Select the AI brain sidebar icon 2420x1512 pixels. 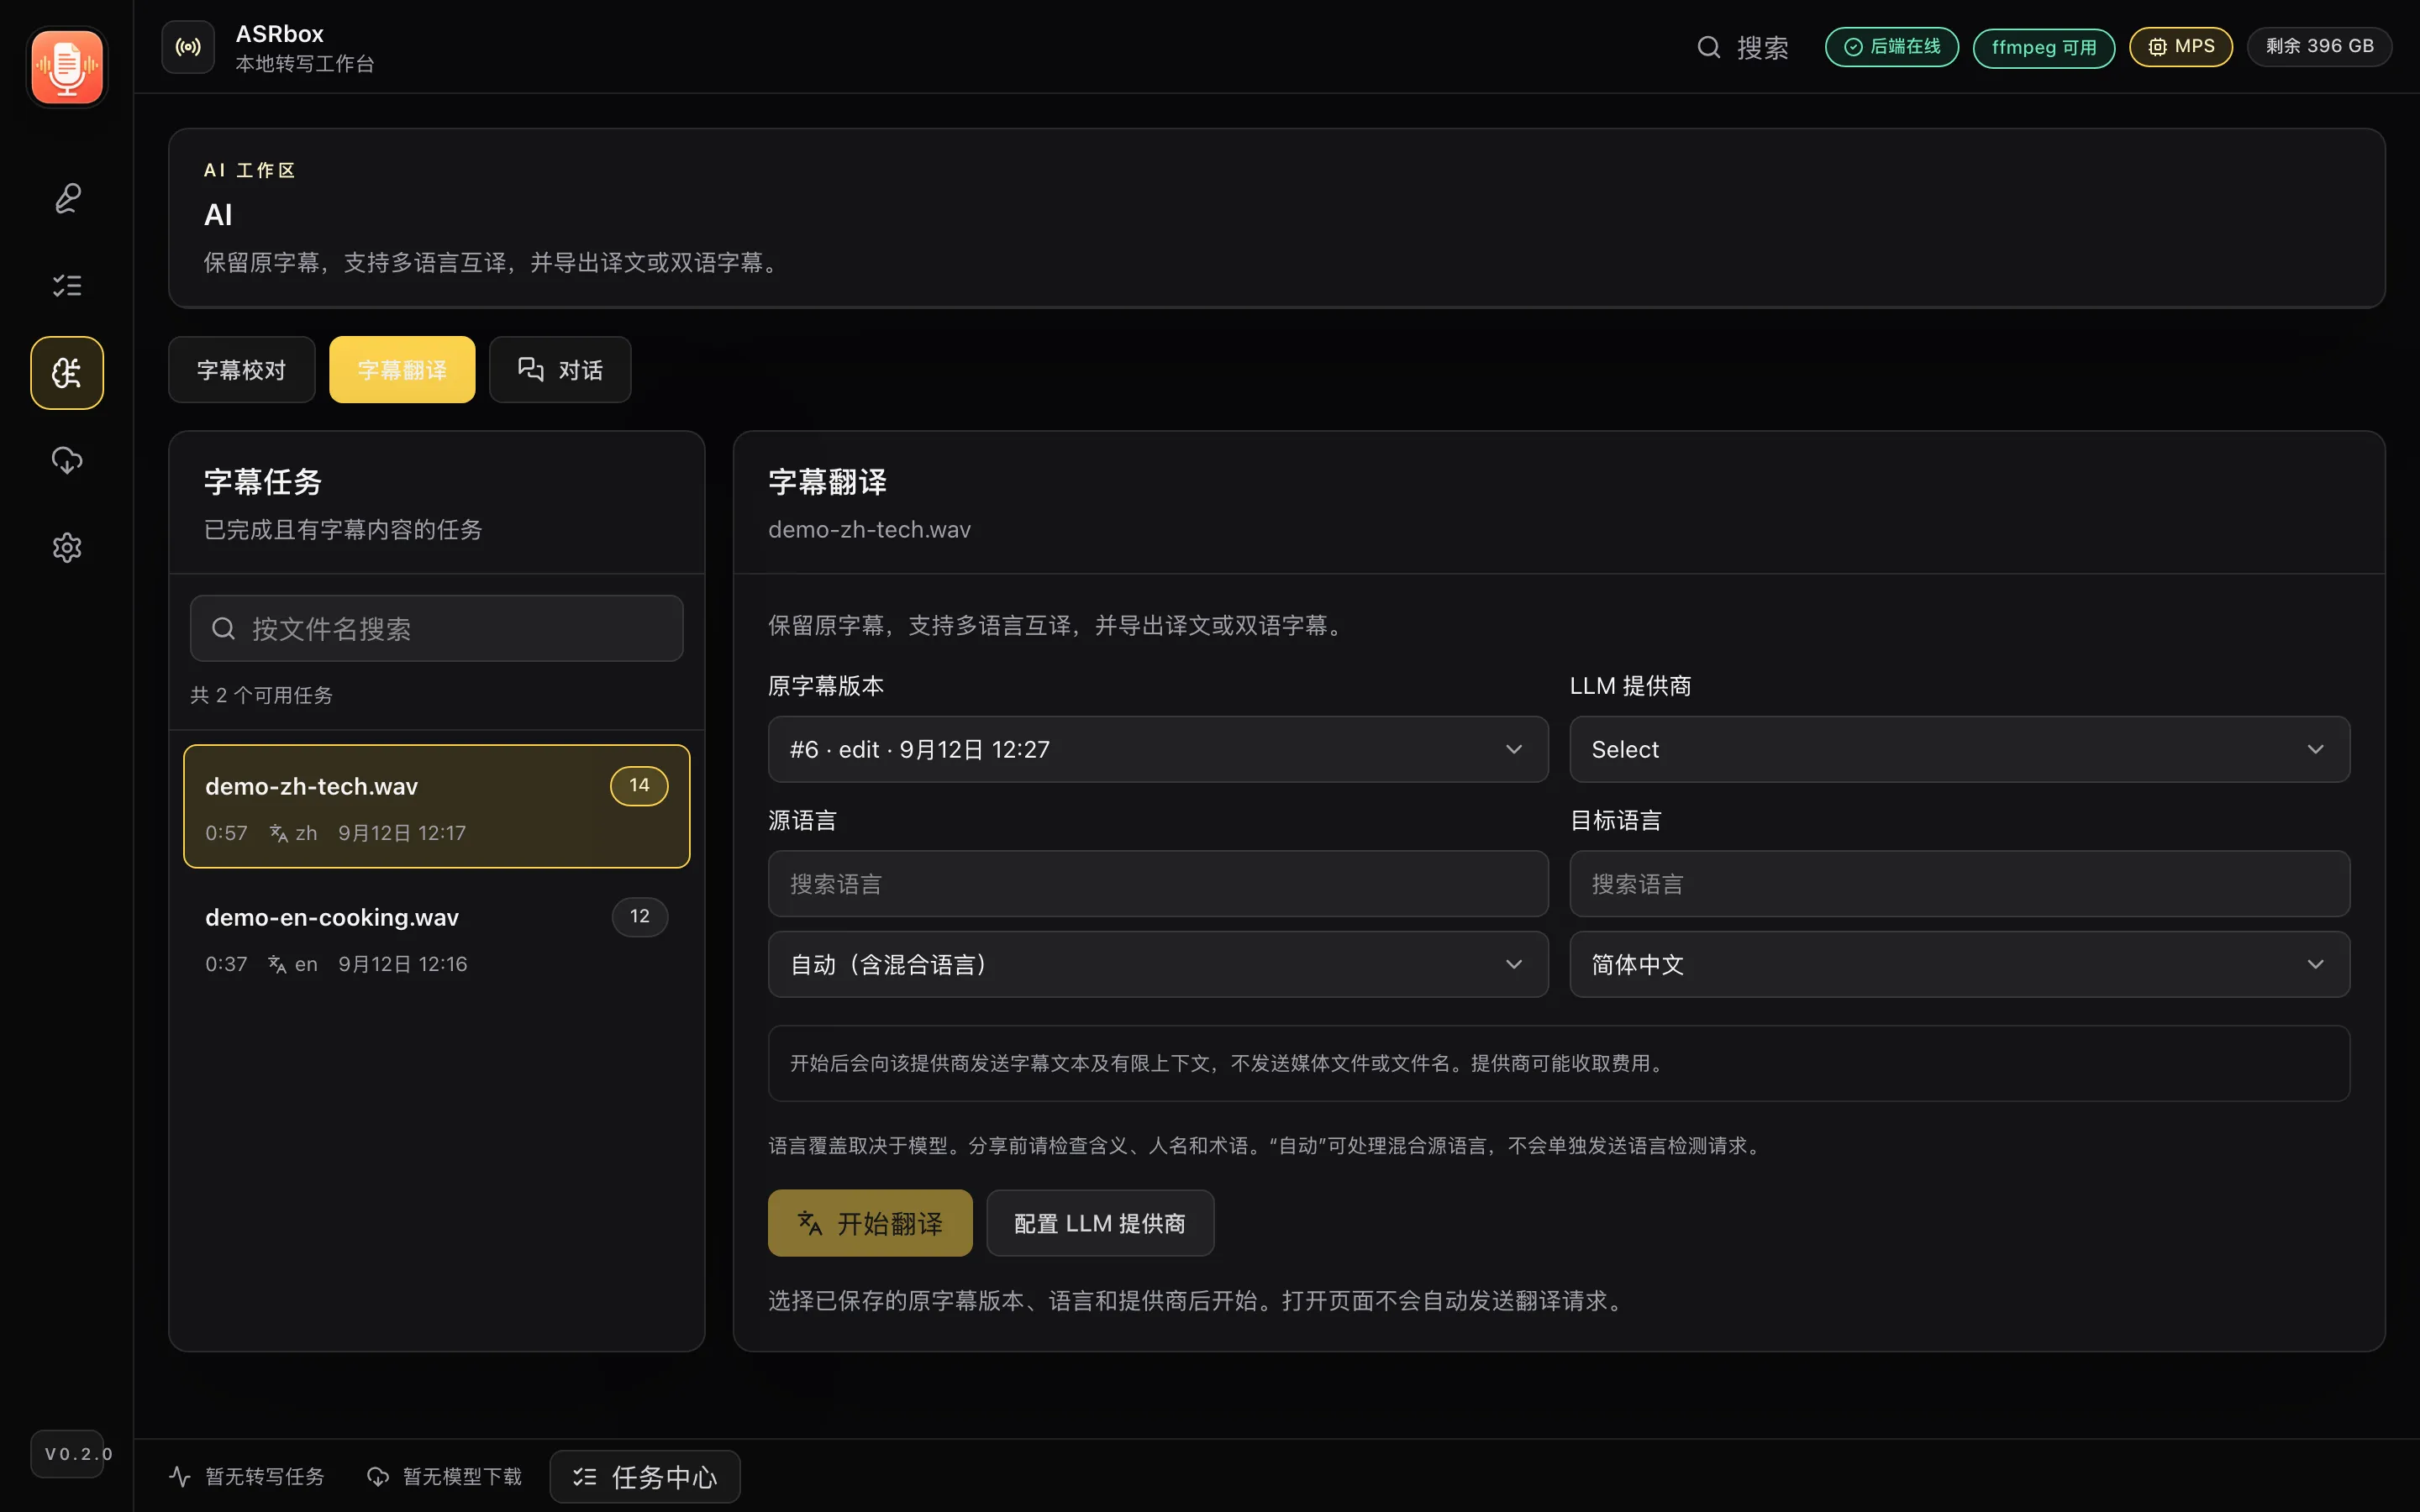tap(67, 373)
